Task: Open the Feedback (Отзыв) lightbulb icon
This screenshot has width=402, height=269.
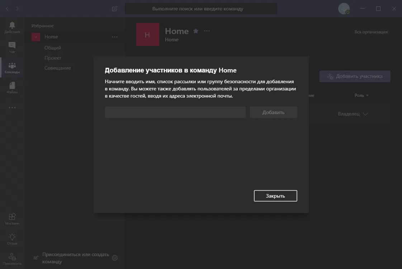Action: [12, 239]
